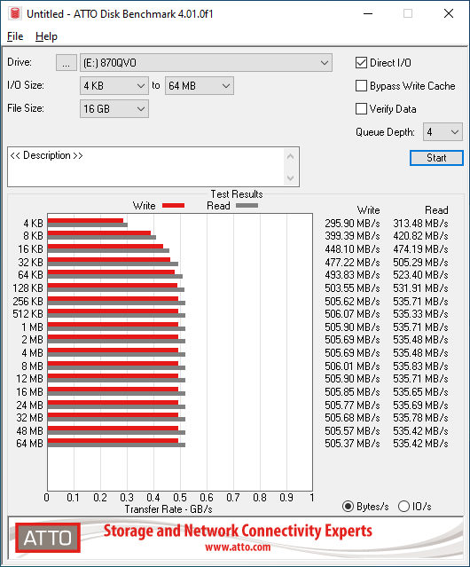Click the 48 MB row label in chart

[29, 431]
